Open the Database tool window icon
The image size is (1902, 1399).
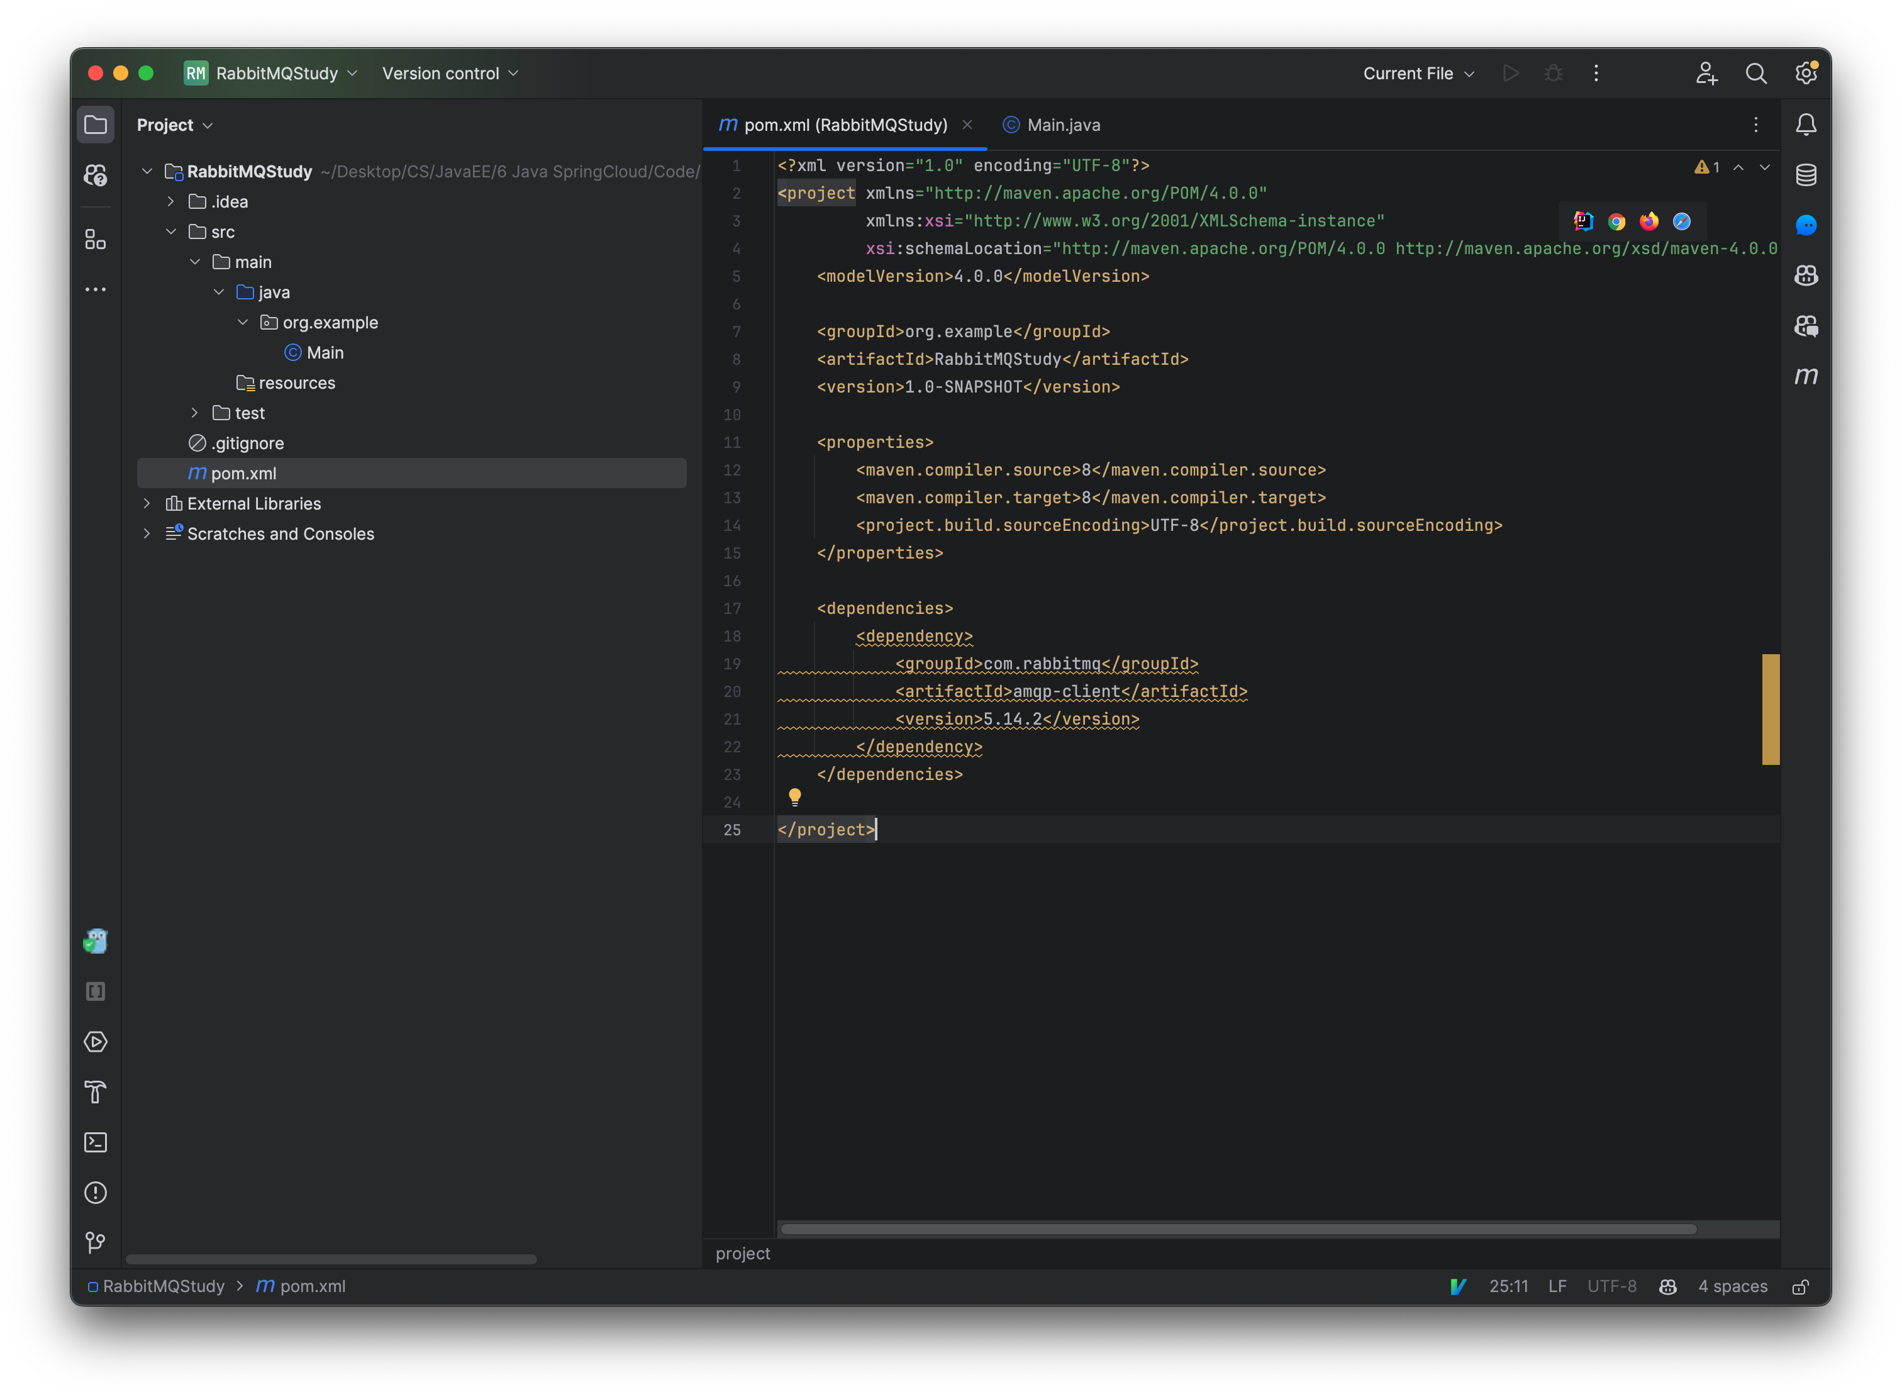click(x=1806, y=176)
